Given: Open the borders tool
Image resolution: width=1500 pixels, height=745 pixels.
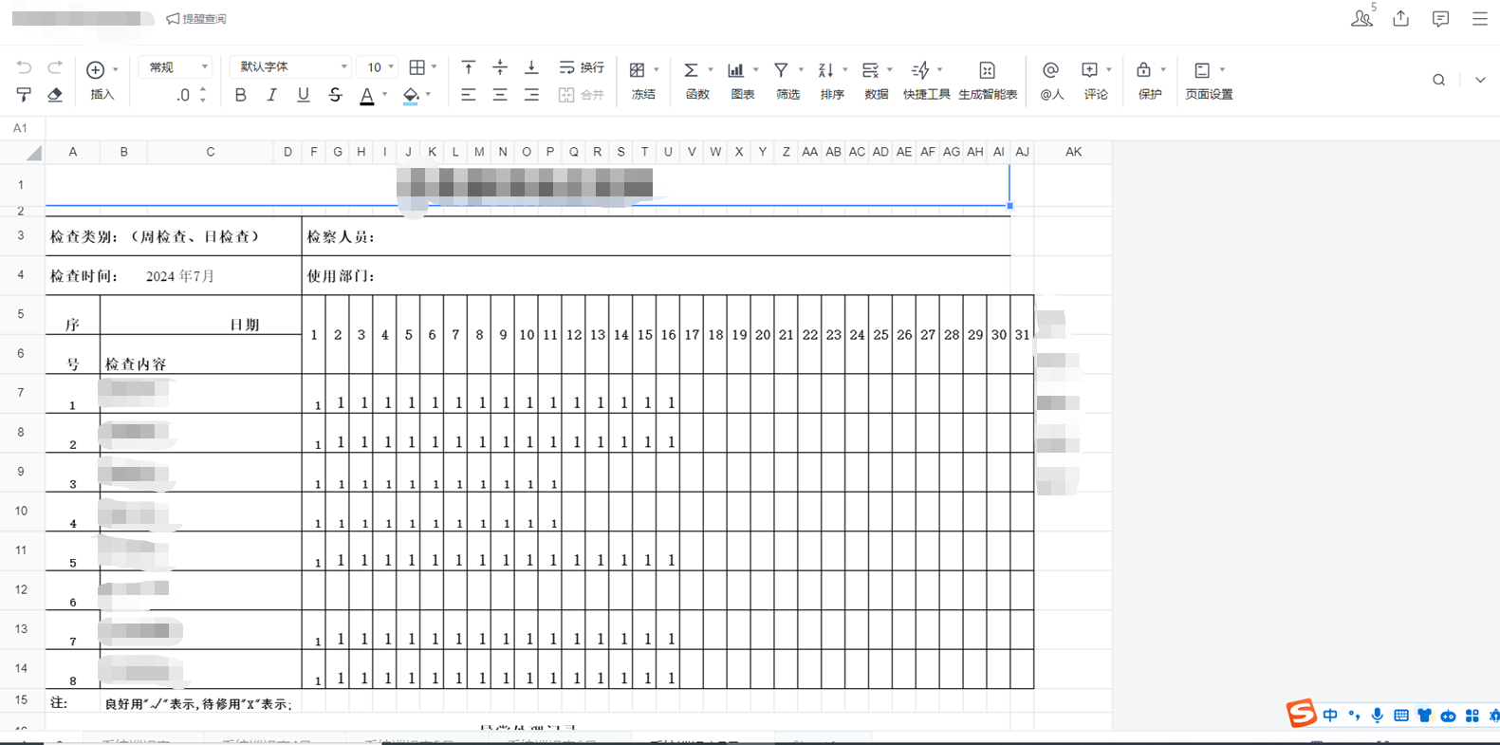Looking at the screenshot, I should (417, 67).
